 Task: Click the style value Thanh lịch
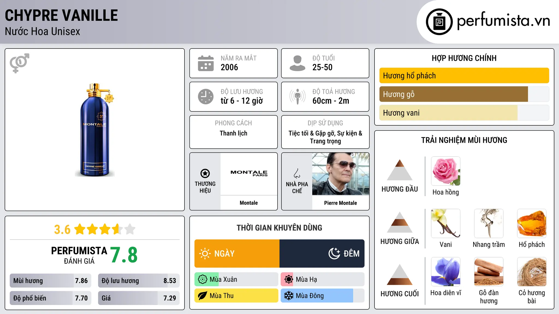pos(233,133)
